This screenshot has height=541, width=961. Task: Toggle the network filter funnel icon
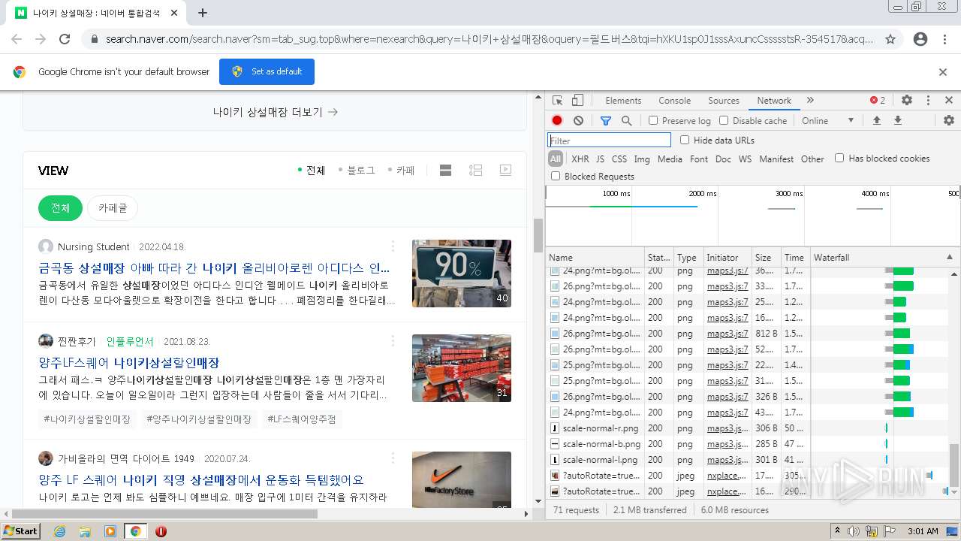point(606,120)
